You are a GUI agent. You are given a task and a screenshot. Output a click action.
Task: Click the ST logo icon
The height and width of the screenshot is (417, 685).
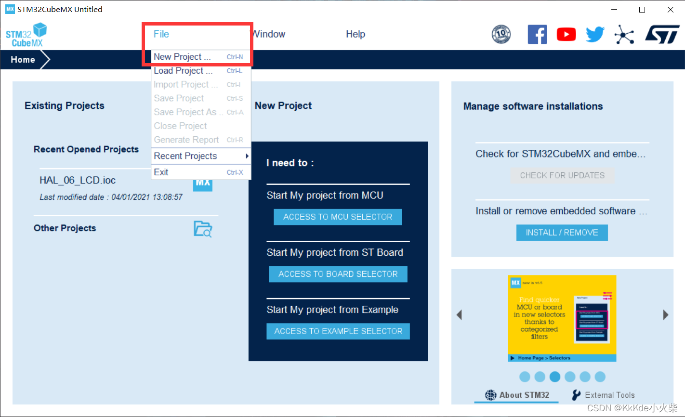click(662, 35)
